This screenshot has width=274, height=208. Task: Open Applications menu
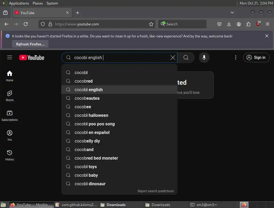[19, 3]
